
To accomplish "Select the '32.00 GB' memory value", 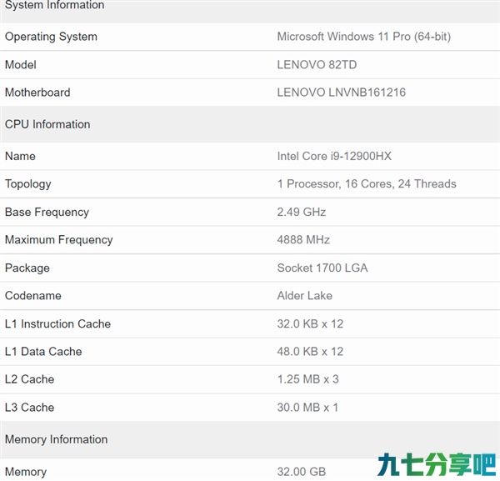I will click(x=302, y=472).
